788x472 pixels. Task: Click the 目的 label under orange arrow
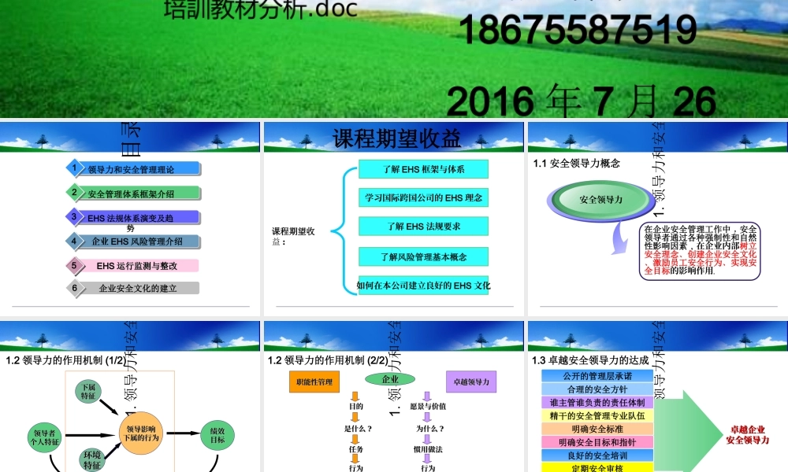pyautogui.click(x=356, y=406)
